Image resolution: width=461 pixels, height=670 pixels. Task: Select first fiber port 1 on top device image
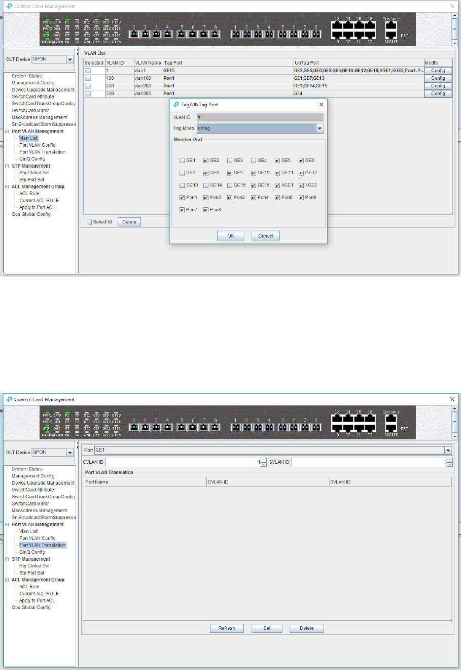coord(134,34)
